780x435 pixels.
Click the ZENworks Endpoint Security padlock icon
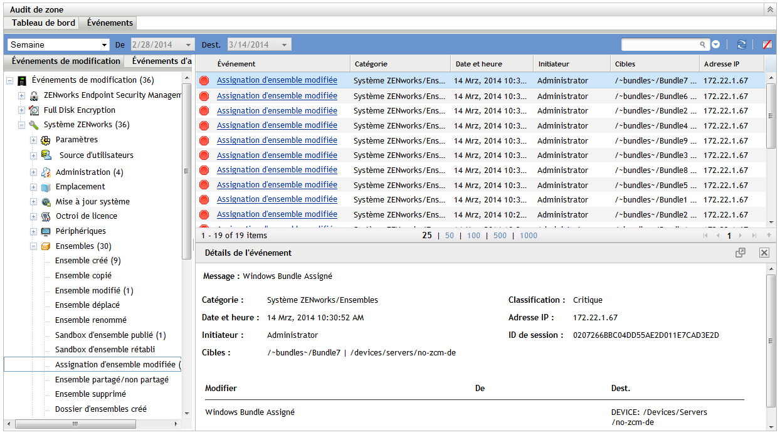click(x=34, y=95)
